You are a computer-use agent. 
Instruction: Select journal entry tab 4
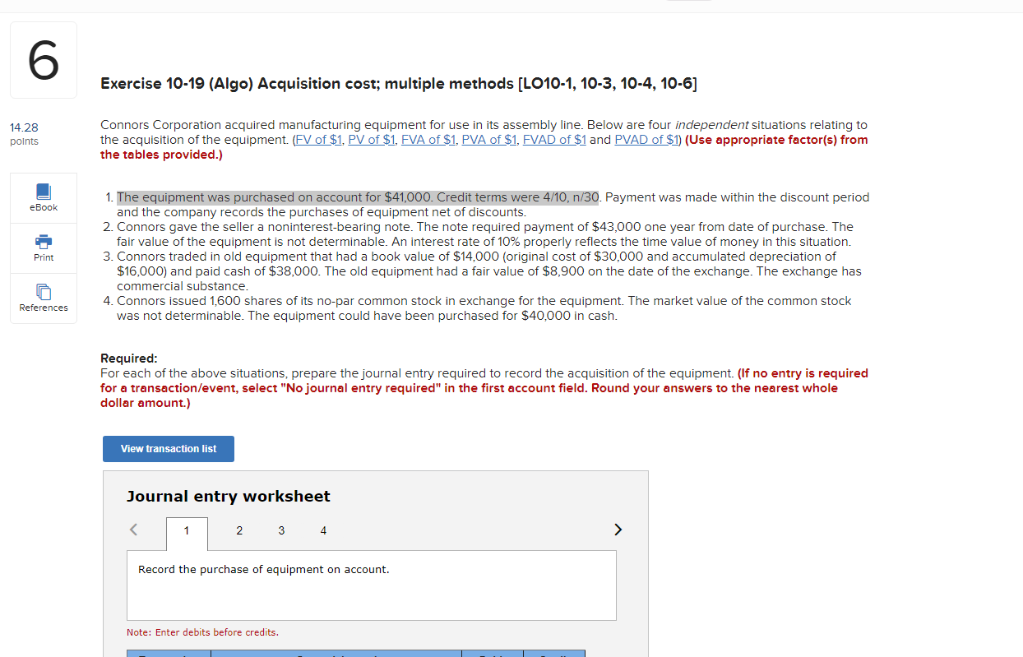click(323, 530)
